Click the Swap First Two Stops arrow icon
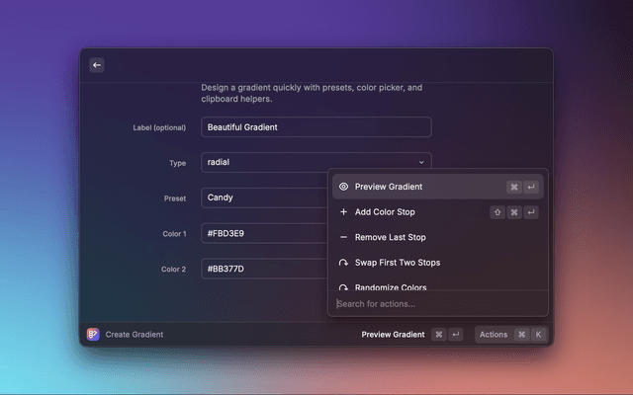 coord(343,264)
